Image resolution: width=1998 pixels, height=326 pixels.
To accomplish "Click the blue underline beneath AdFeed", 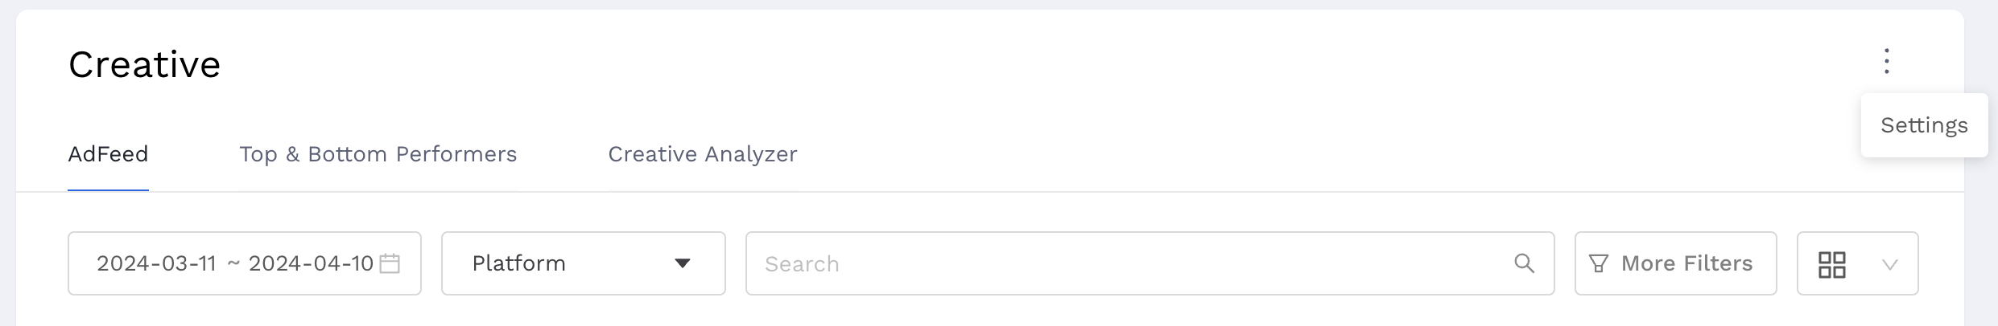I will pos(108,190).
